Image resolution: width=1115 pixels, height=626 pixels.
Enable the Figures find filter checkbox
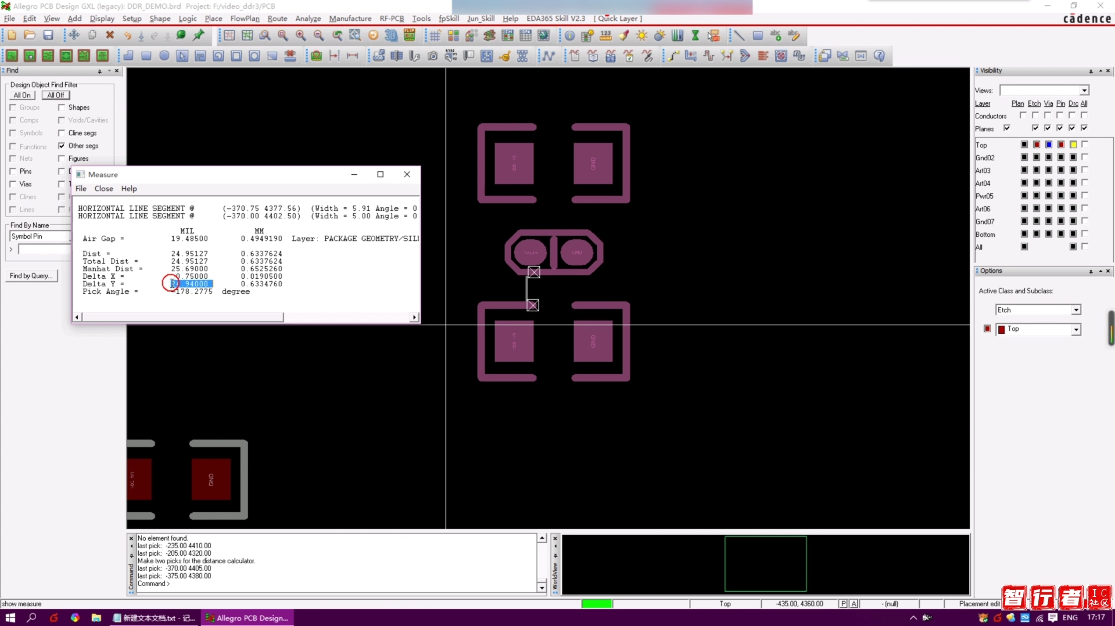[62, 159]
